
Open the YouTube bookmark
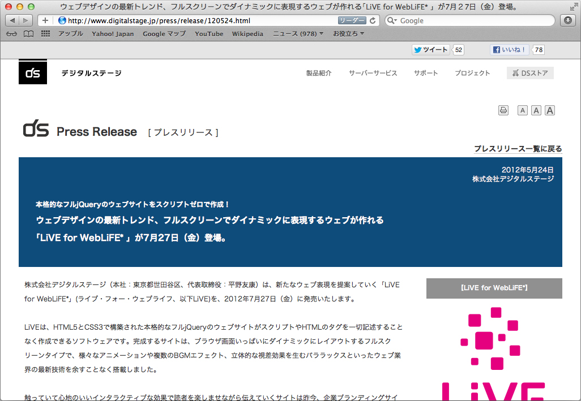click(209, 34)
